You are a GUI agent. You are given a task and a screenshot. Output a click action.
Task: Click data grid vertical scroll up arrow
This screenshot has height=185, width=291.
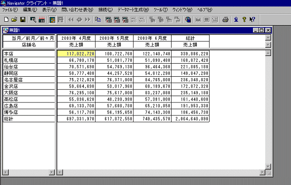[x=268, y=53]
